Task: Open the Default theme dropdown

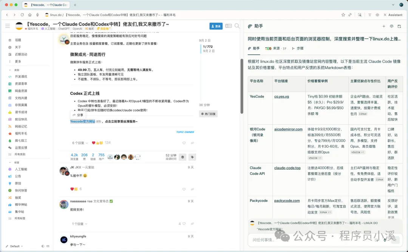Action: point(15,246)
